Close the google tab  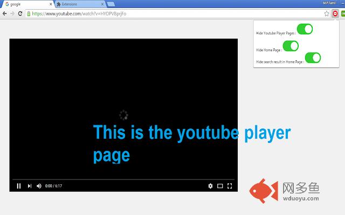(x=51, y=4)
